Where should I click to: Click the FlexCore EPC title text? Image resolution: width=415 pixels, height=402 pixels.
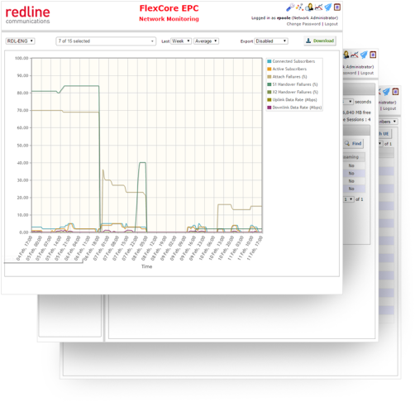169,8
